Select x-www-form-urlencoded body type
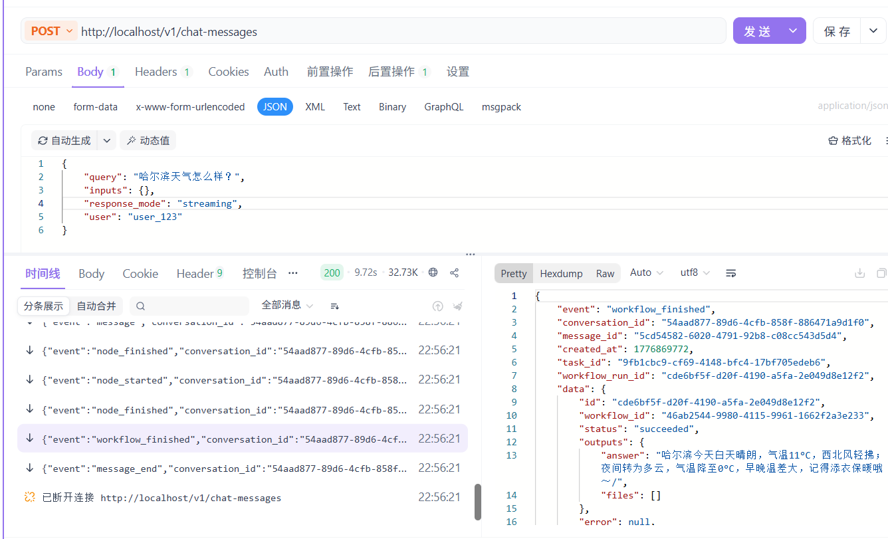Image resolution: width=888 pixels, height=539 pixels. (x=190, y=107)
